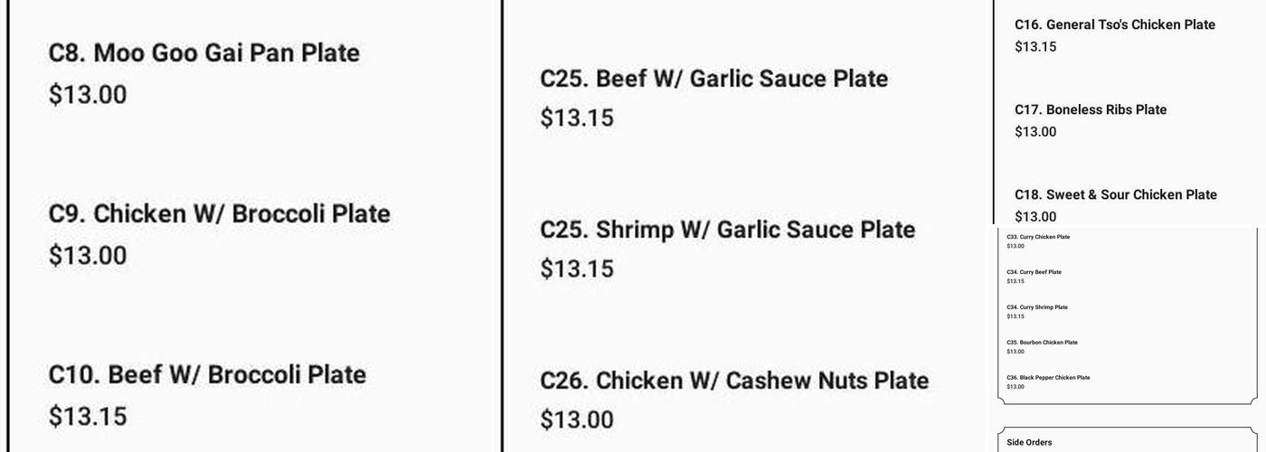Go to the Side Orders section heading

pyautogui.click(x=1029, y=443)
